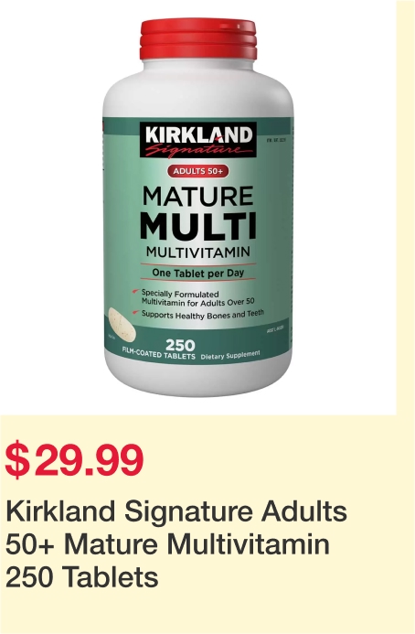Click the Dietary Supplement text on the label
This screenshot has height=634, width=415.
[x=230, y=356]
